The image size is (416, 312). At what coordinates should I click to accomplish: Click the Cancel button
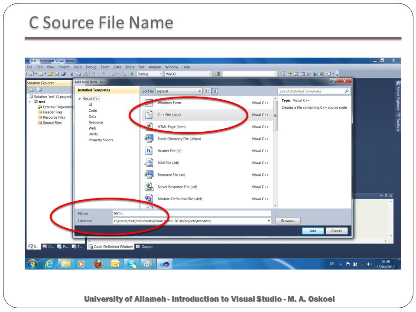(x=336, y=231)
